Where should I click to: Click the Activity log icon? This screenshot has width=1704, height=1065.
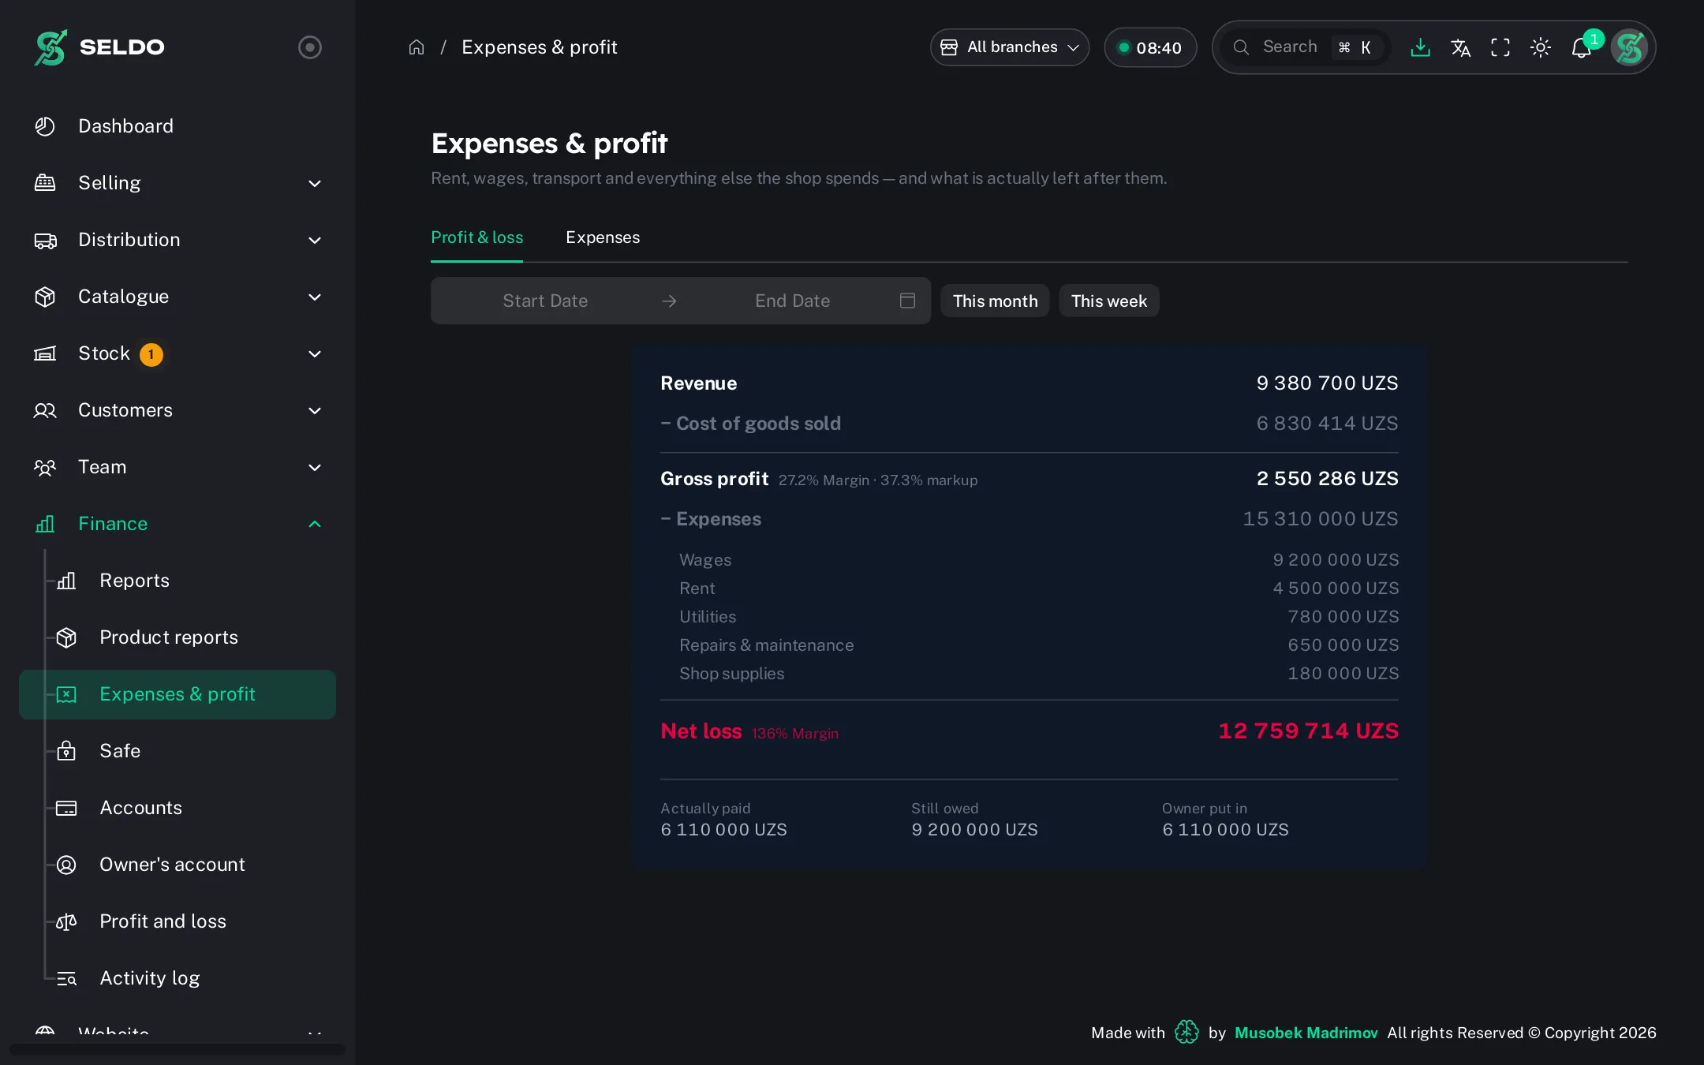tap(66, 978)
